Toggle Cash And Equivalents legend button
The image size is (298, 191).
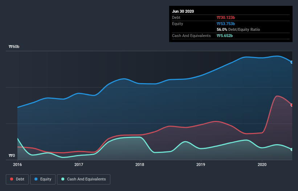coord(83,179)
